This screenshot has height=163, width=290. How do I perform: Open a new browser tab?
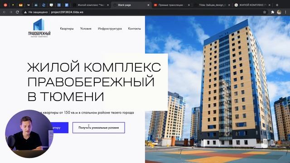point(277,5)
